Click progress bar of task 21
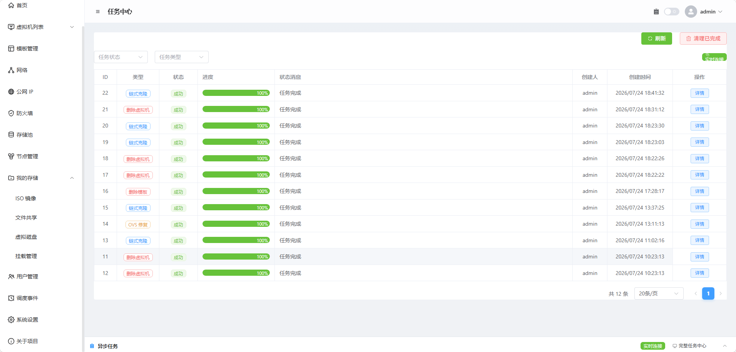 (236, 109)
